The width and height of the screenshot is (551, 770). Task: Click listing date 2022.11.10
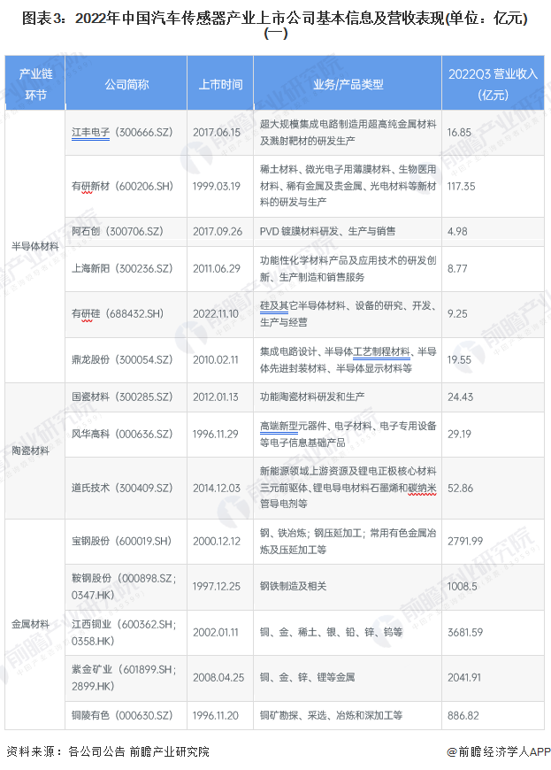click(x=216, y=314)
